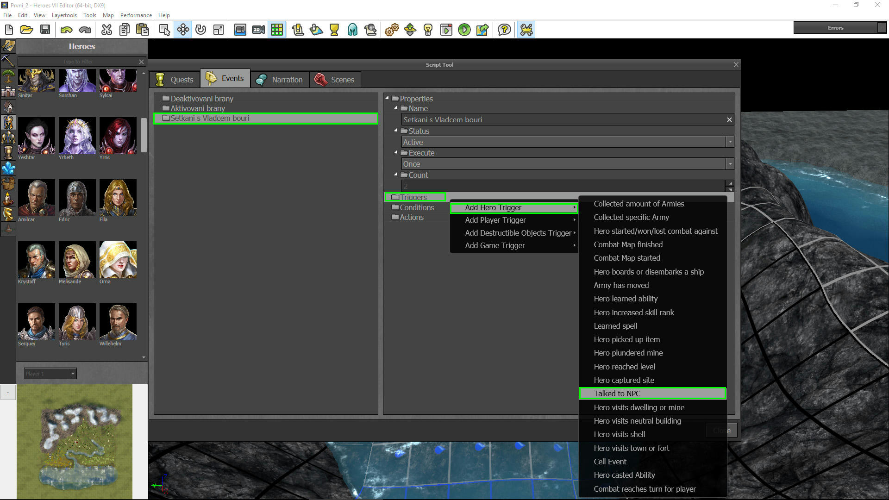This screenshot has height=500, width=889.
Task: Click the Type to Filter heroes field
Action: [x=78, y=62]
